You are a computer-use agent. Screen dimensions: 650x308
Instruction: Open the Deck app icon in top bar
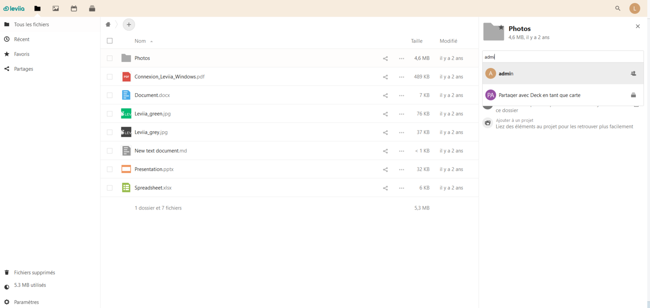click(x=92, y=9)
